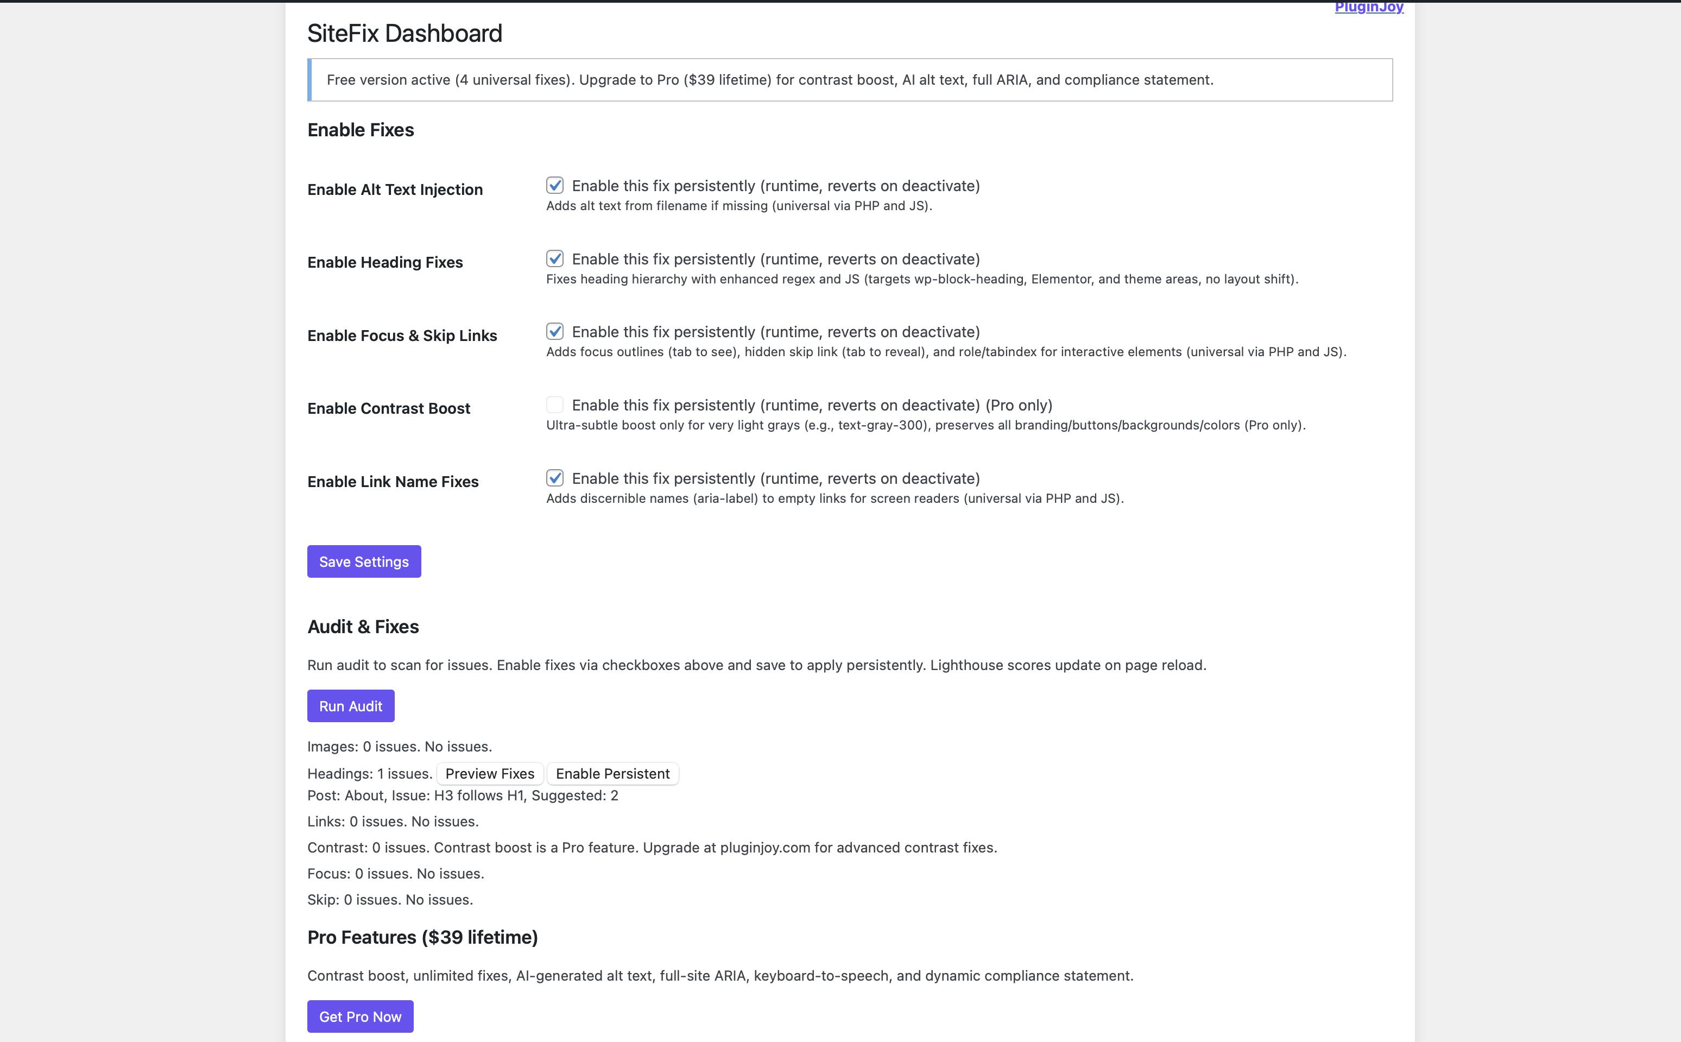
Task: Click Preview Fixes for heading issues
Action: (489, 773)
